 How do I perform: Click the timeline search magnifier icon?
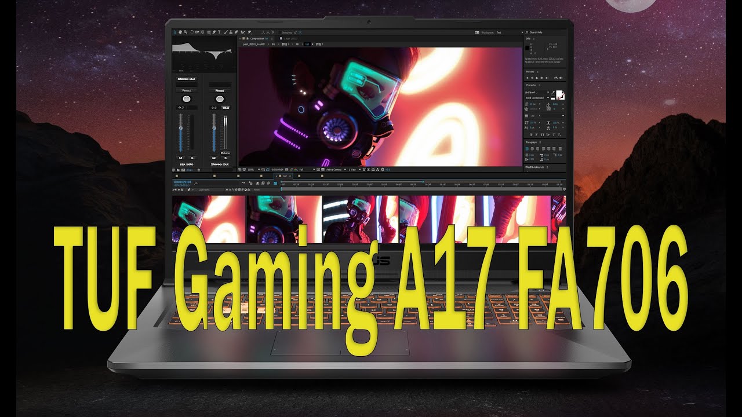coord(196,183)
